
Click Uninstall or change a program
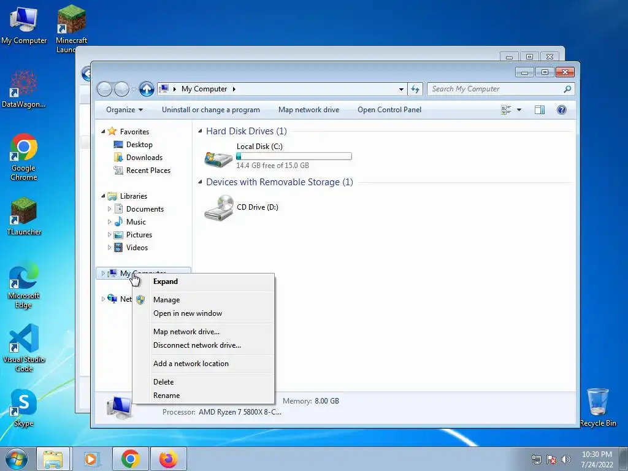pos(211,110)
